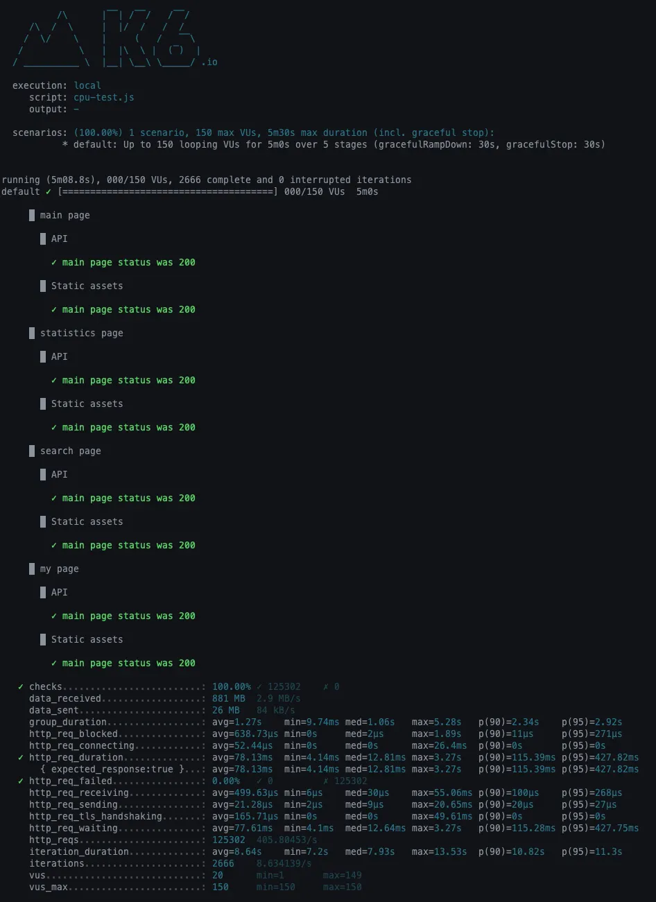656x902 pixels.
Task: Select the vus_max value 150
Action: tap(221, 887)
